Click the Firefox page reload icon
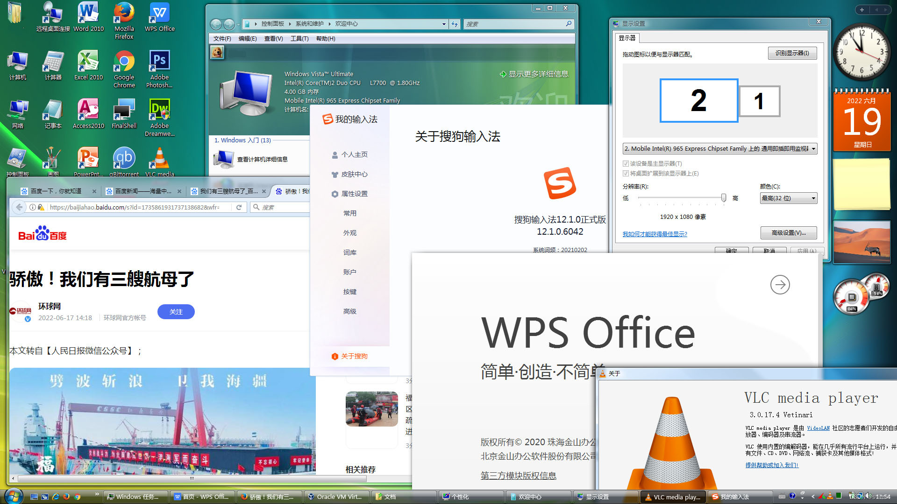 pos(239,207)
